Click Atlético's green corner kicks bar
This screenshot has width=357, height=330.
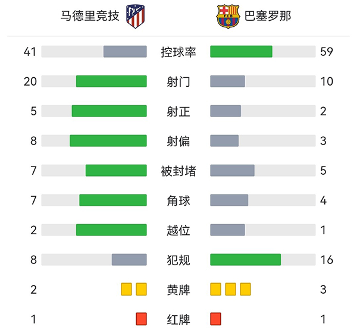click(x=113, y=200)
